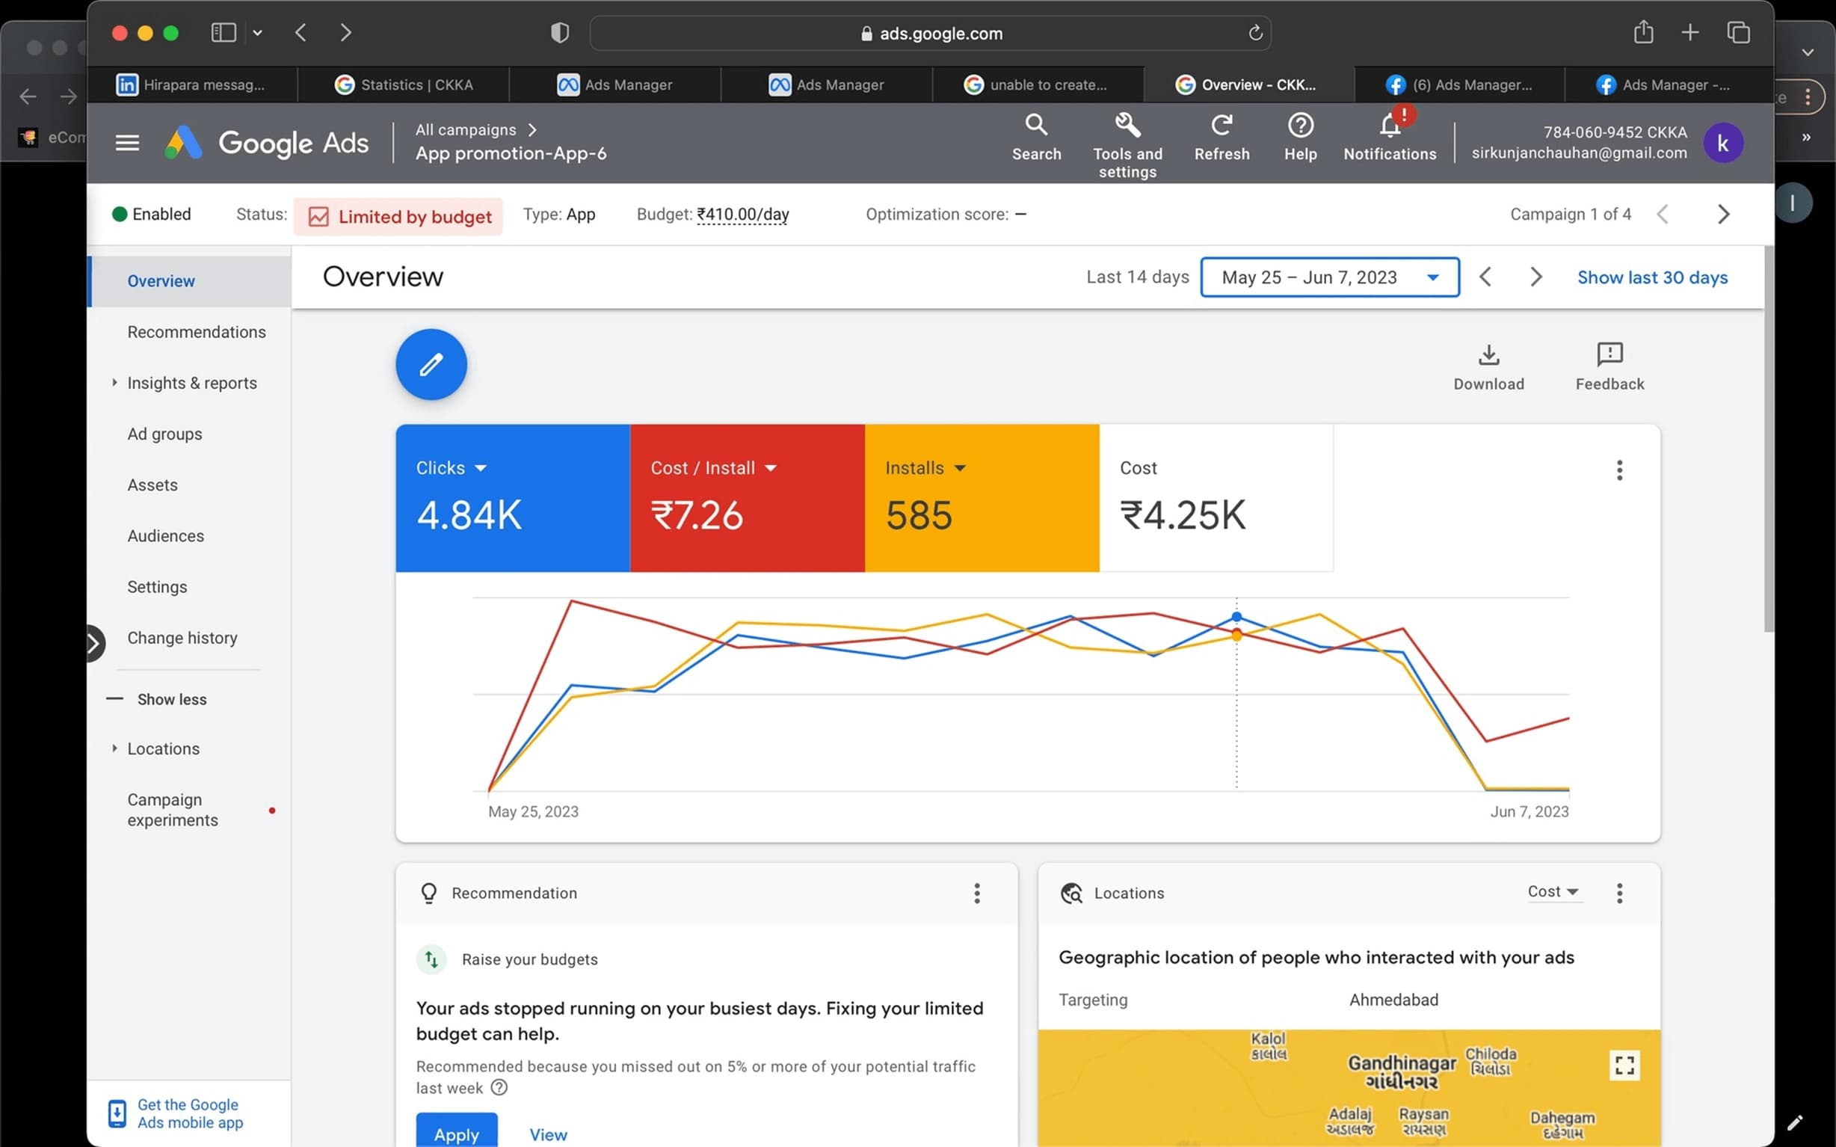The height and width of the screenshot is (1147, 1836).
Task: Open the date range May 25 – Jun 7 dropdown
Action: tap(1328, 277)
